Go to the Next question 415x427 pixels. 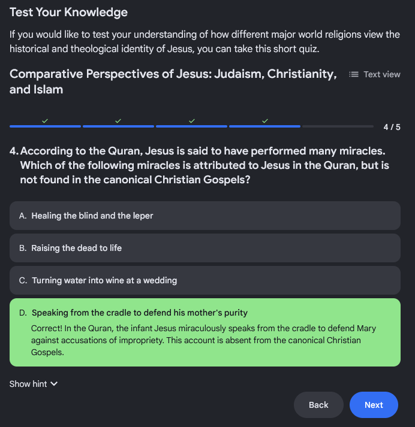coord(374,405)
